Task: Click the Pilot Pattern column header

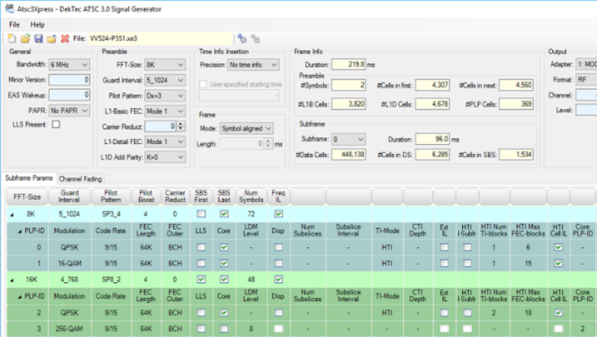Action: coord(112,196)
